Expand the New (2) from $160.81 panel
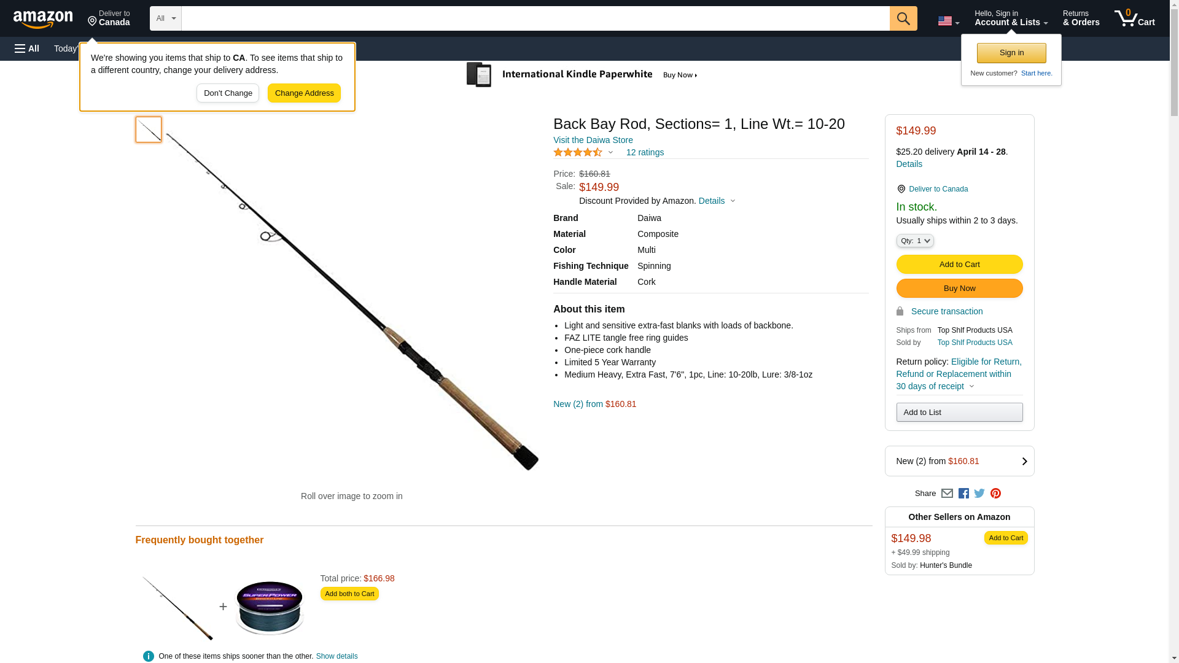The height and width of the screenshot is (663, 1179). pyautogui.click(x=959, y=461)
